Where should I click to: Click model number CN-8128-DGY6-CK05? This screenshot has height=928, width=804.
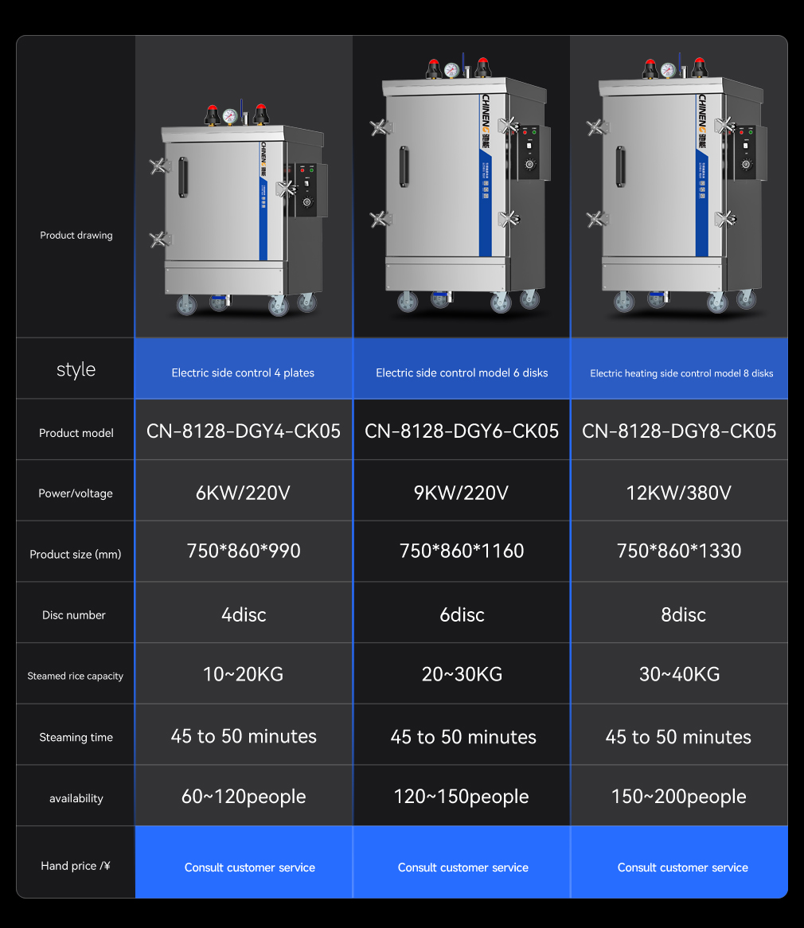point(462,431)
